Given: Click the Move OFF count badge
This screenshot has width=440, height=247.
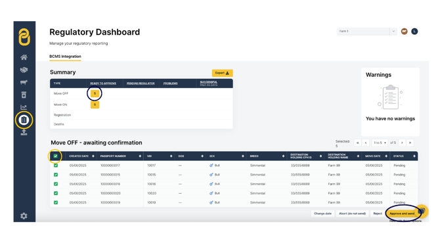Looking at the screenshot, I should point(95,93).
